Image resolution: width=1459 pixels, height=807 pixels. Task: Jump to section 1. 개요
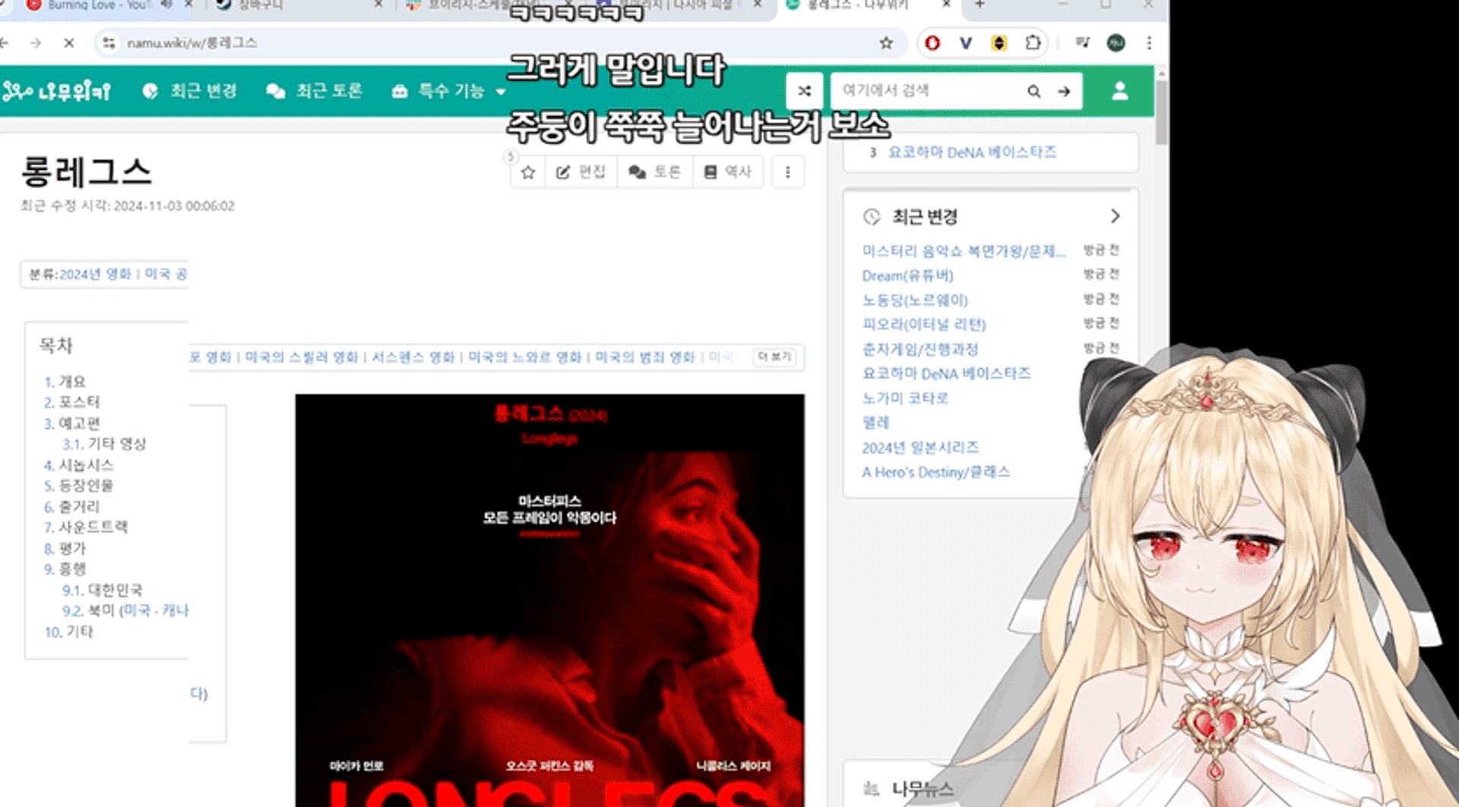tap(65, 381)
